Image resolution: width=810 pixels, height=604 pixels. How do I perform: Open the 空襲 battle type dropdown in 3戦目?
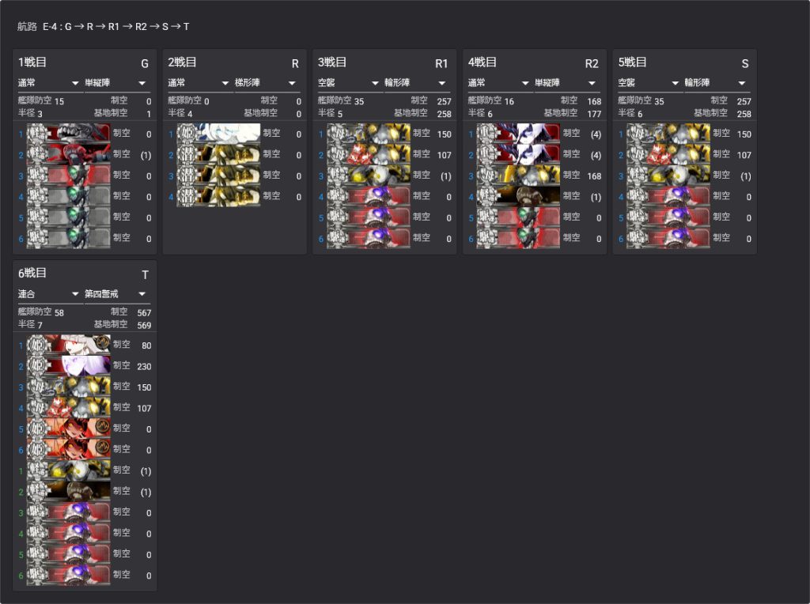pyautogui.click(x=349, y=83)
